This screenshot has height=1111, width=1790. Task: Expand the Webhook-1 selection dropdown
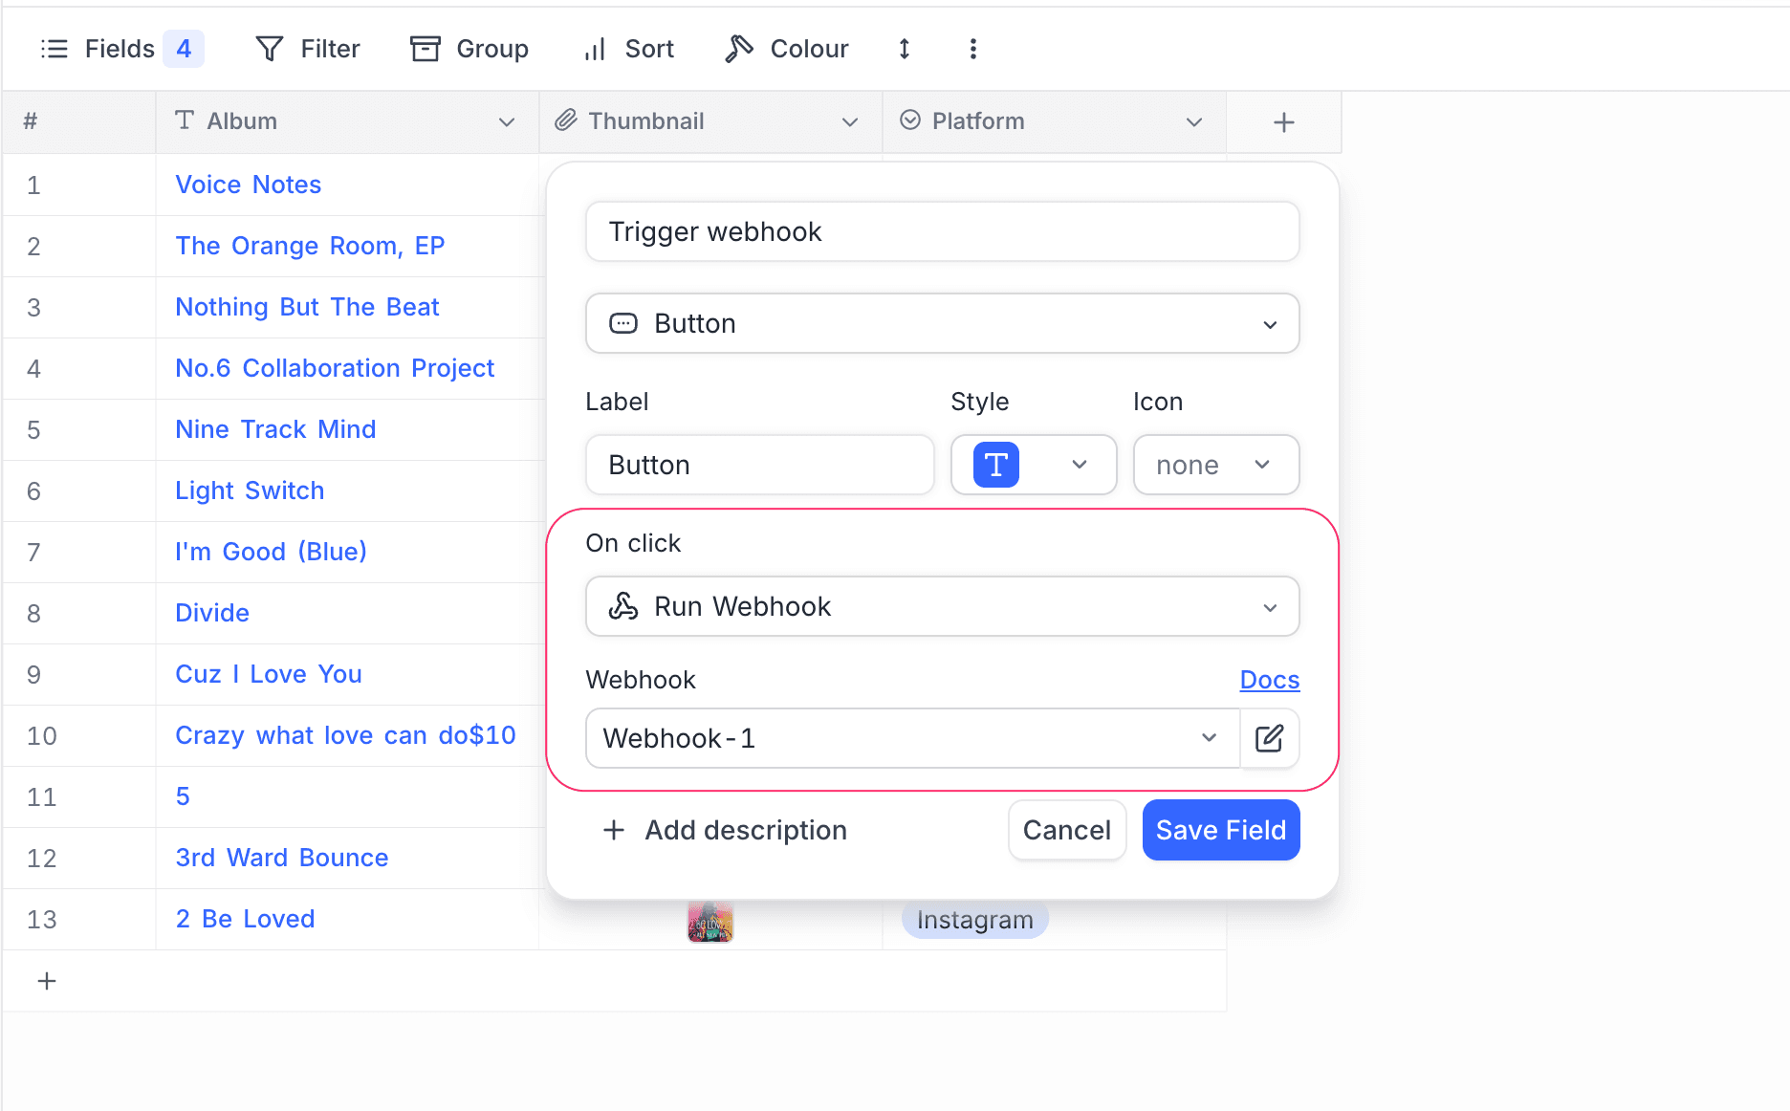pyautogui.click(x=911, y=738)
